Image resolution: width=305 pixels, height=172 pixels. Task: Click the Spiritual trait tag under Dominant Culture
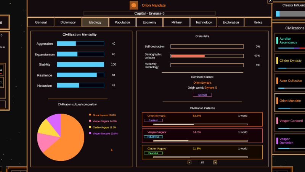pyautogui.click(x=202, y=95)
